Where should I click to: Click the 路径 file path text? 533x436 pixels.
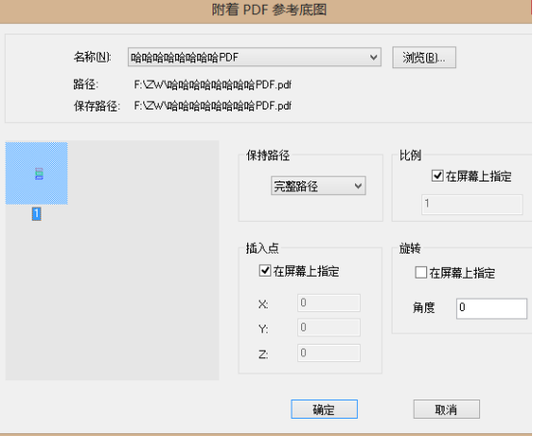213,85
